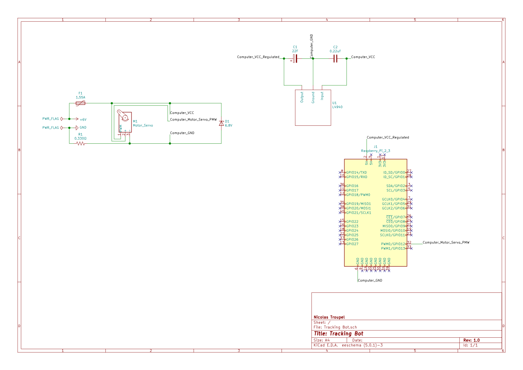Click the Date: field in title block
This screenshot has width=523, height=370.
pos(358,340)
